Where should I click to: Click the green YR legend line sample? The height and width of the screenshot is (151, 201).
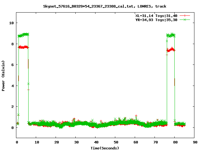(185, 20)
